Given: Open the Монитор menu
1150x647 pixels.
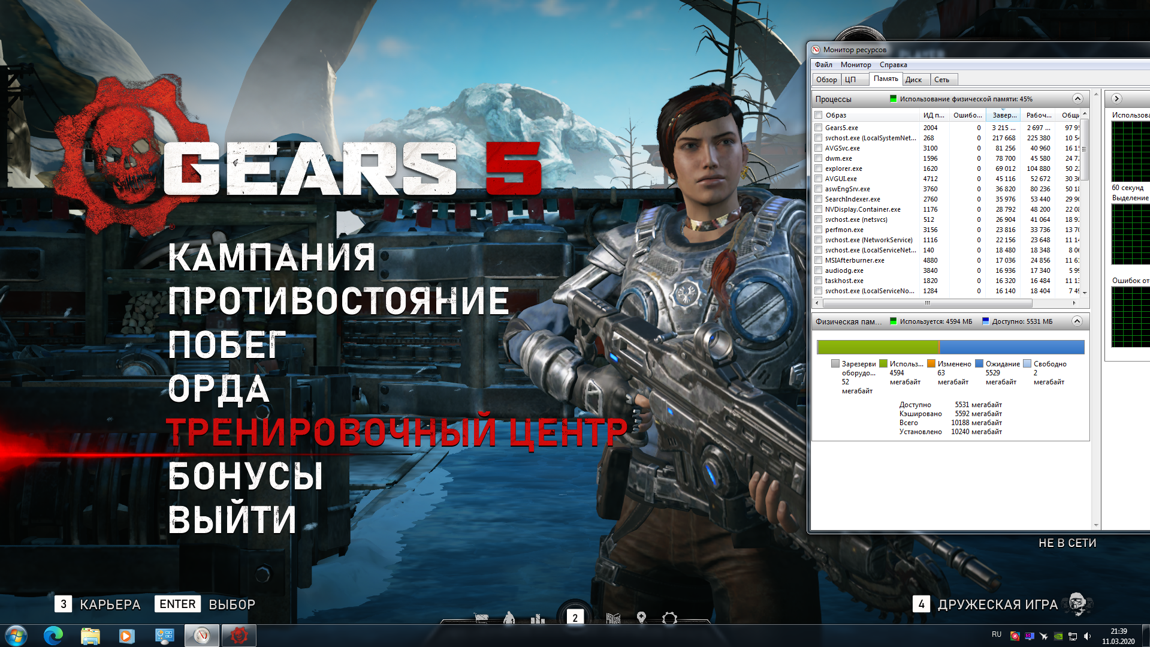Looking at the screenshot, I should coord(856,65).
